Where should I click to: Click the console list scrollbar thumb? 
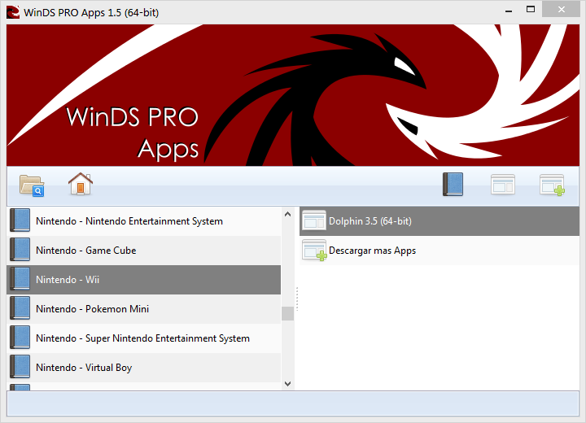[288, 313]
